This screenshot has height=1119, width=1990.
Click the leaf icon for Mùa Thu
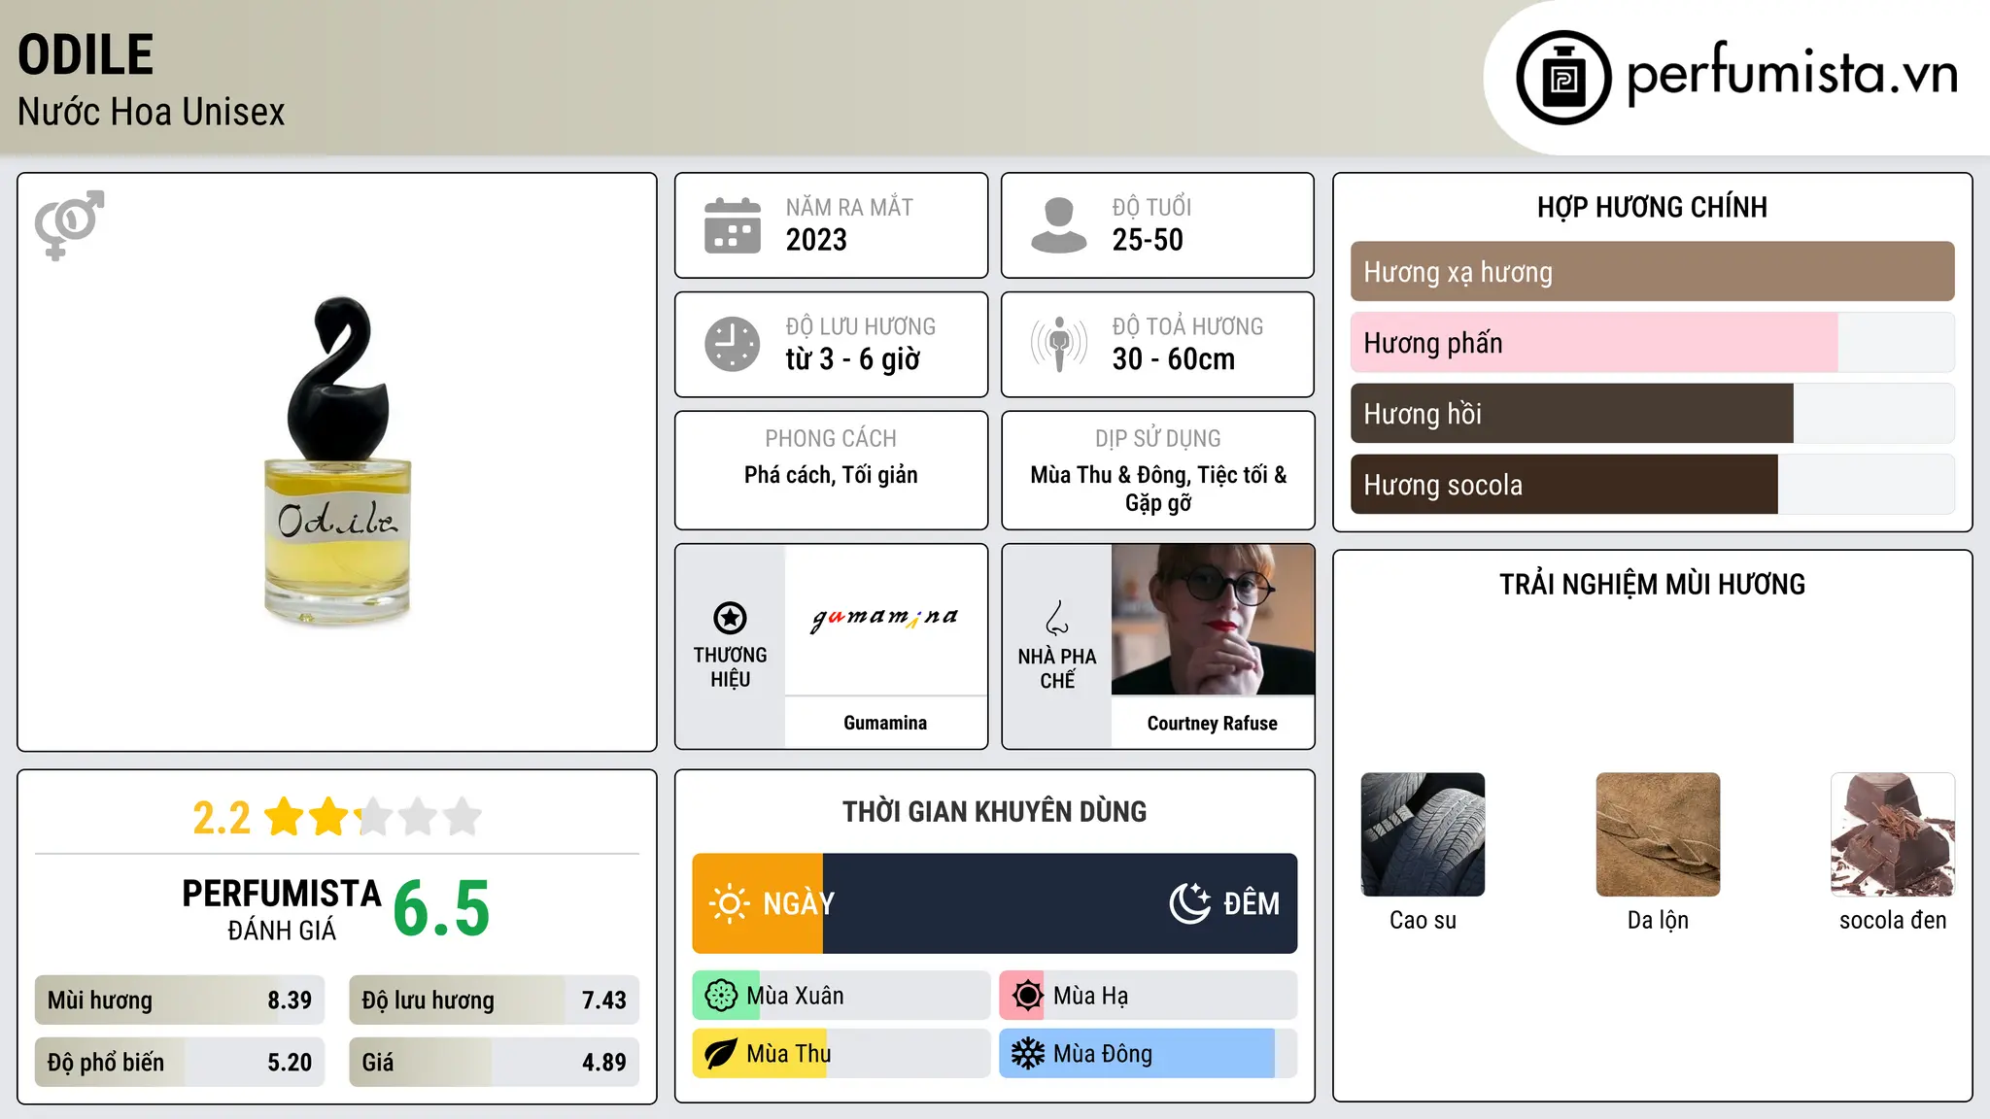tap(721, 1054)
